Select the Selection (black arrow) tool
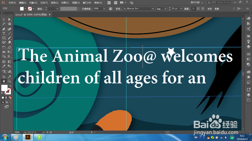This screenshot has width=252, height=141. point(4,19)
